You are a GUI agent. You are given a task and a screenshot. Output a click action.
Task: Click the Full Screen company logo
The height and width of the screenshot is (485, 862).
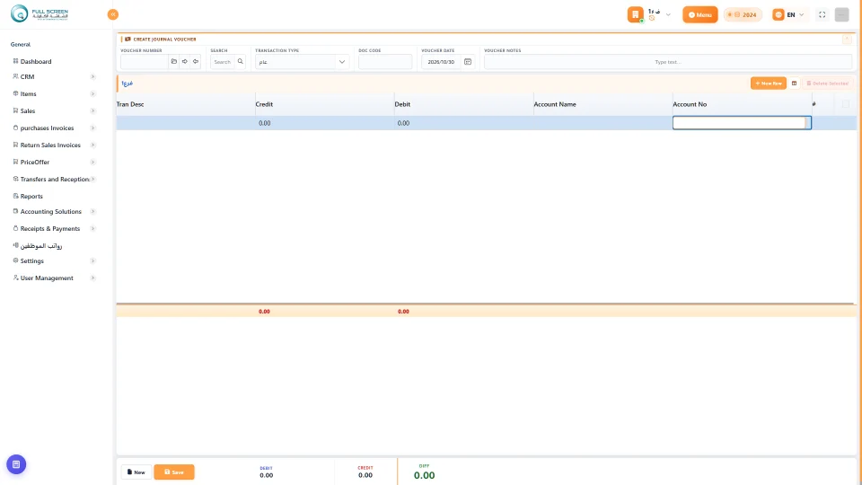[40, 13]
